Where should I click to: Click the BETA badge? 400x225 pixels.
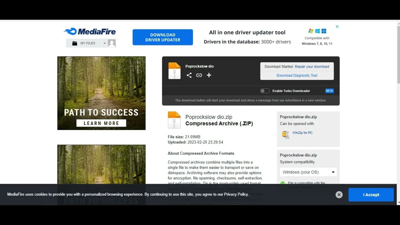coord(329,91)
